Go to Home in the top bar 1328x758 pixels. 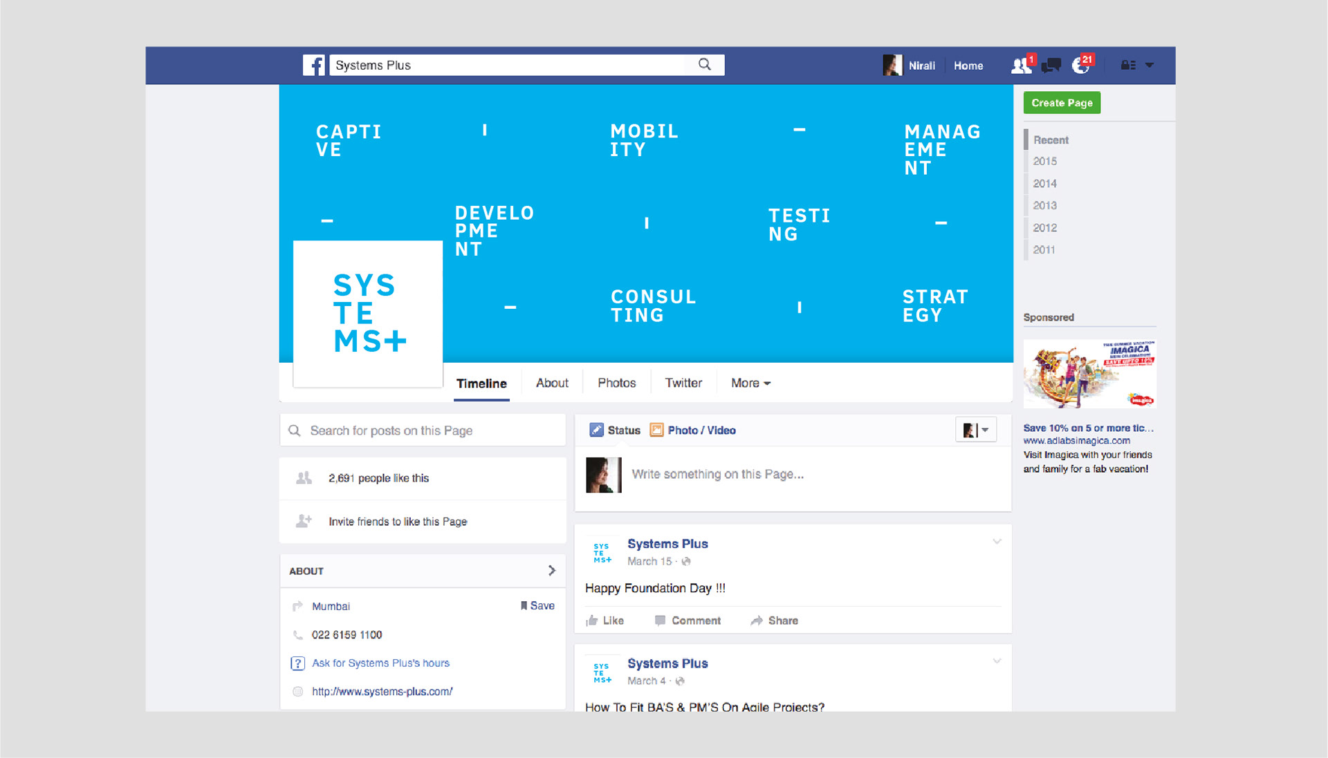tap(968, 66)
